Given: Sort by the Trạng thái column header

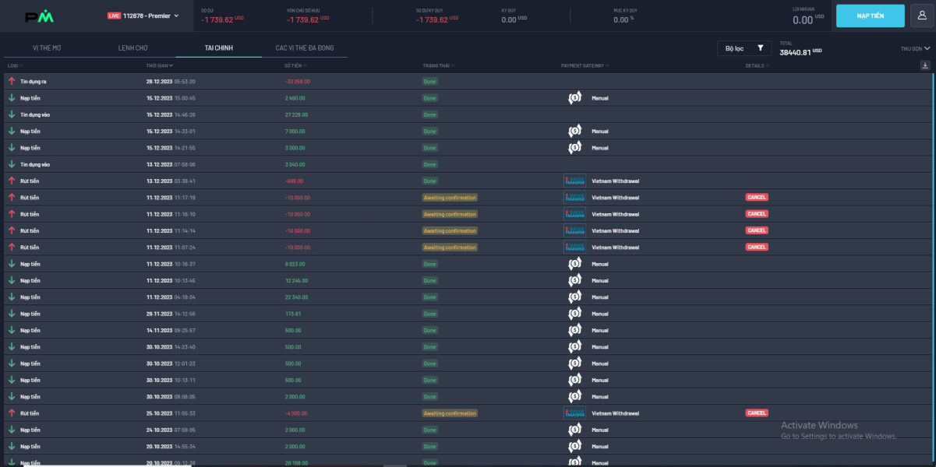Looking at the screenshot, I should pos(439,65).
